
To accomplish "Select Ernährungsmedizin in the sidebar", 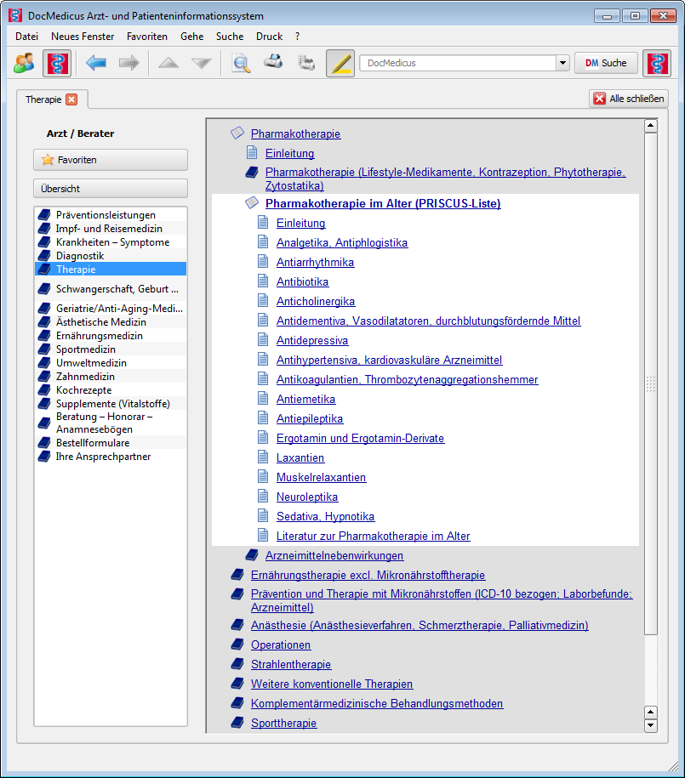I will (x=111, y=335).
